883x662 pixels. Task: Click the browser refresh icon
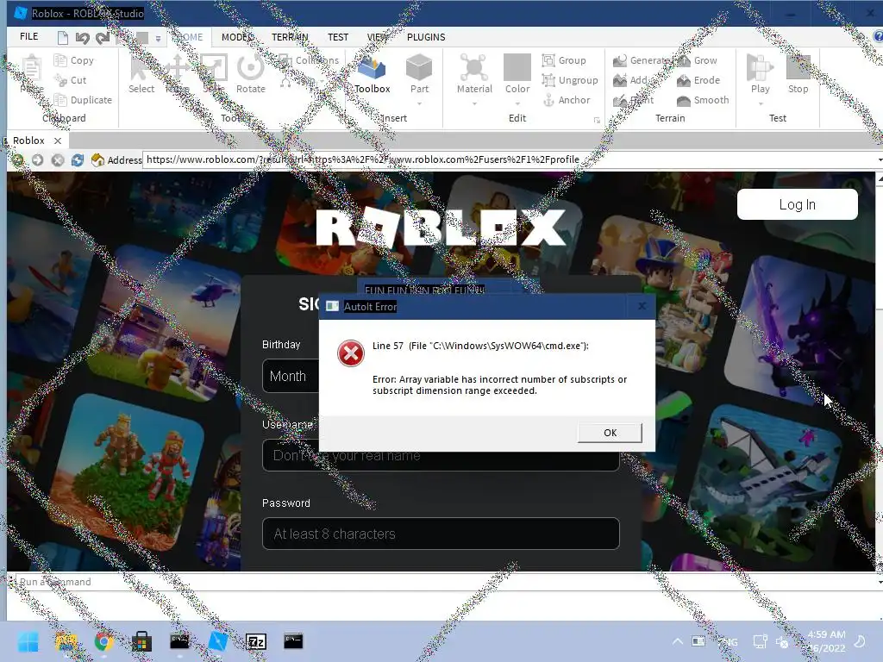coord(77,159)
